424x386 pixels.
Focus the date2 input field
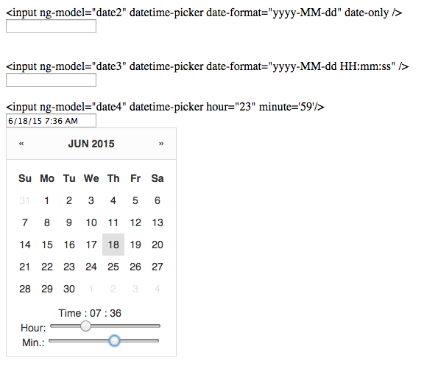coord(51,27)
